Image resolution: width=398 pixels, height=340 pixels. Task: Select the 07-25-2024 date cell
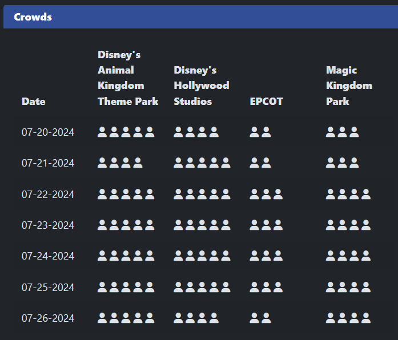[x=48, y=287]
